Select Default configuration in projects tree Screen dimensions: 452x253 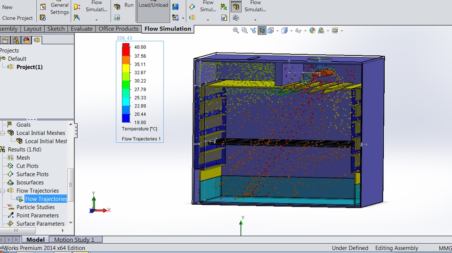[17, 59]
